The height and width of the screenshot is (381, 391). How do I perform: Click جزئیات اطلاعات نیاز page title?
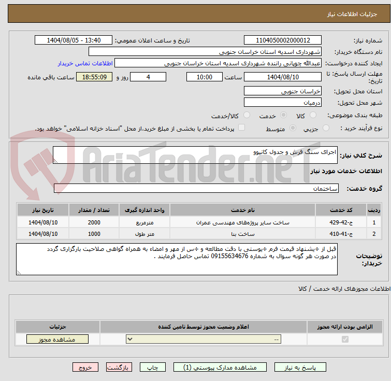pos(352,14)
